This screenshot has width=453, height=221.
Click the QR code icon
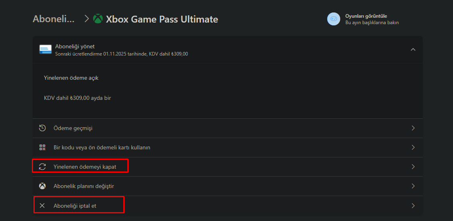(x=42, y=147)
